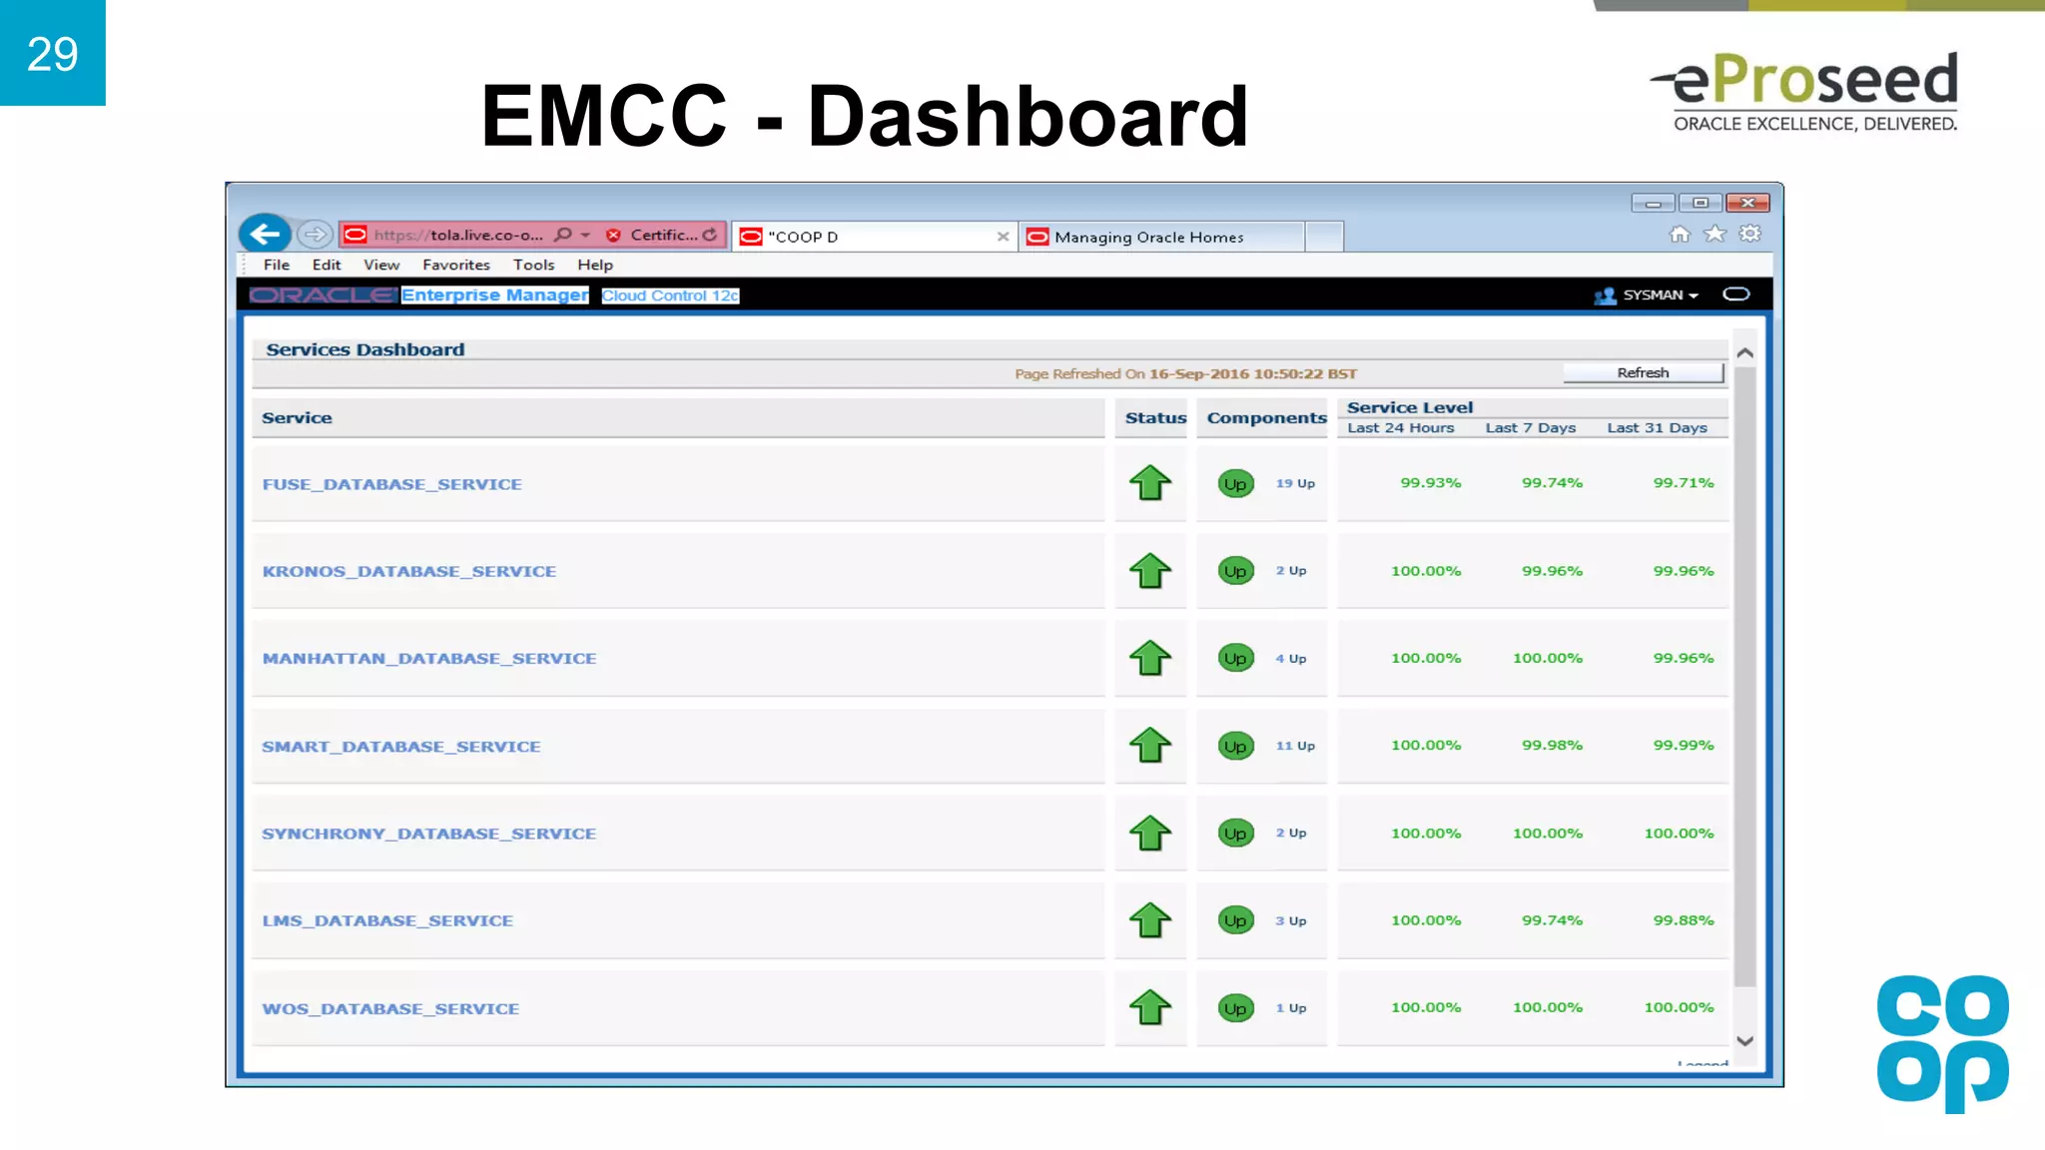The image size is (2045, 1150).
Task: Open the LMS_DATABASE_SERVICE link
Action: pos(387,920)
